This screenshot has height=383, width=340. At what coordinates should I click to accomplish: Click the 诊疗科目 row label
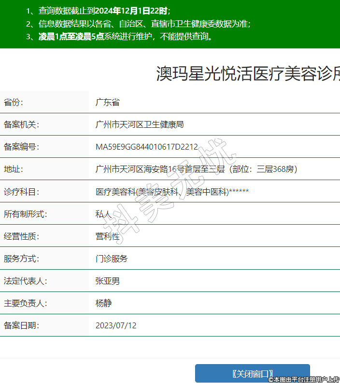point(21,192)
